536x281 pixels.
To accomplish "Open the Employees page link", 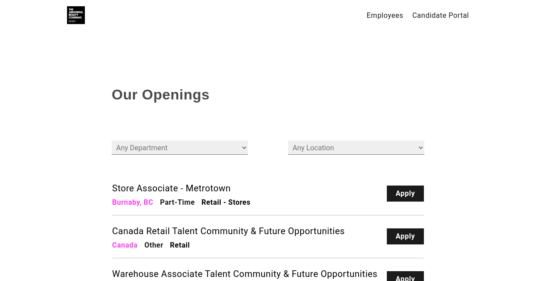I will [385, 16].
